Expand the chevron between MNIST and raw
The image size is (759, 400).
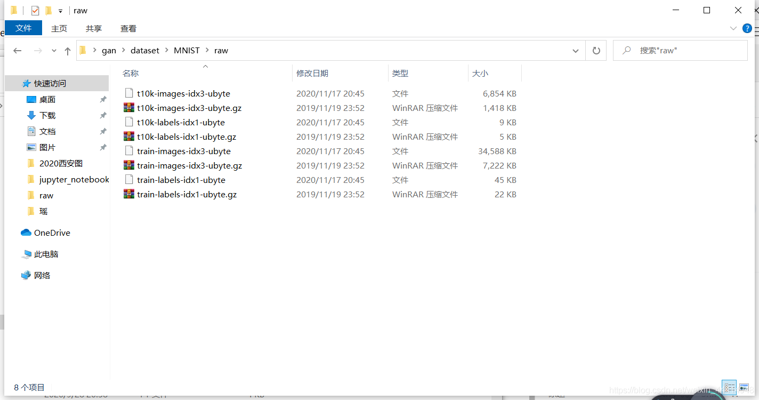click(207, 51)
